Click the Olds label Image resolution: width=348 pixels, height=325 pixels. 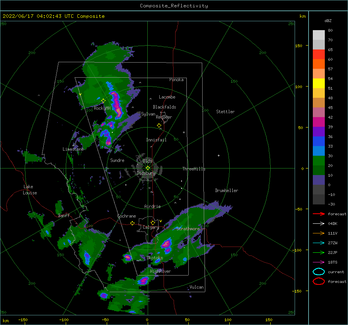tap(147, 161)
